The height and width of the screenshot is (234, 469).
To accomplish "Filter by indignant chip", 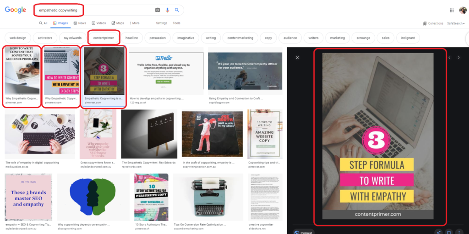I will pos(408,38).
